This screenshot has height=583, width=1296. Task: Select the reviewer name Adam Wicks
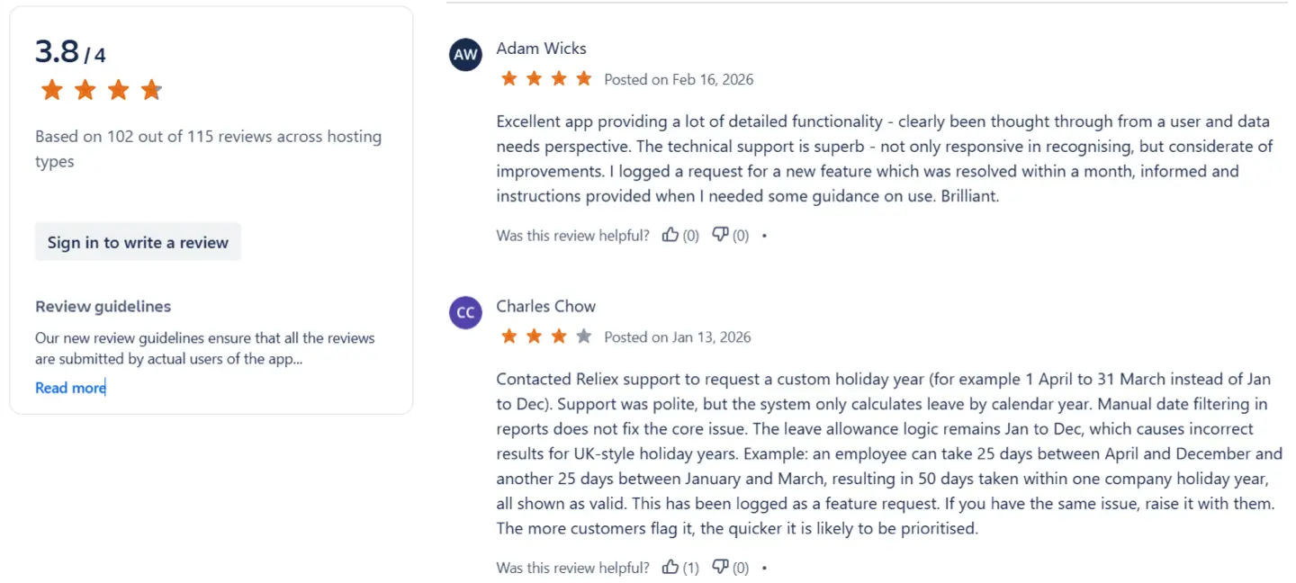541,48
